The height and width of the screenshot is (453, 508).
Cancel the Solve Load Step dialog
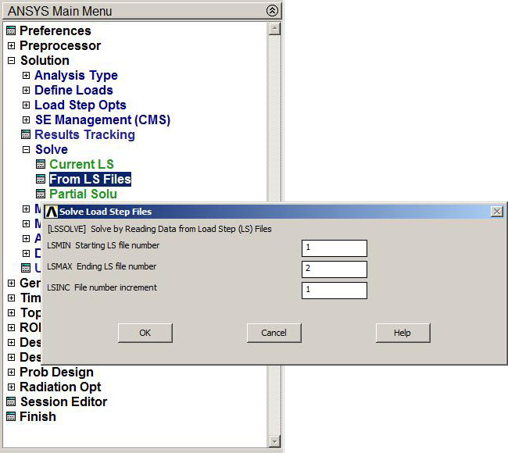274,333
